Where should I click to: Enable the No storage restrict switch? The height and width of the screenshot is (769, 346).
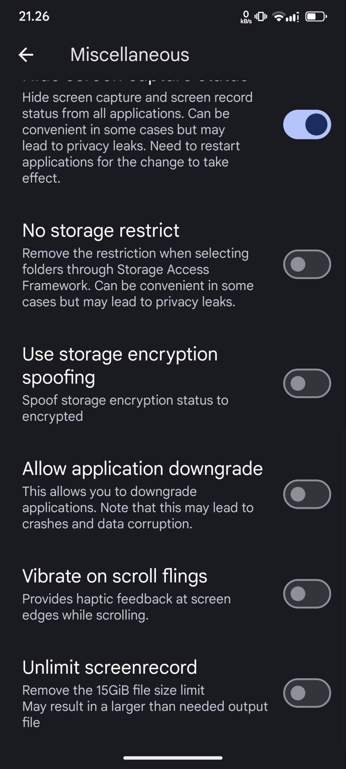coord(307,264)
